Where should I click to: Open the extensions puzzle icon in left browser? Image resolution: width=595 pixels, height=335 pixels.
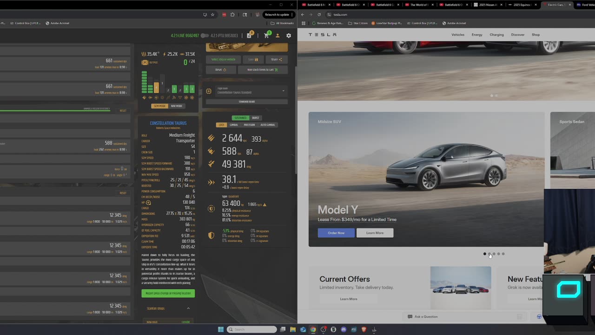232,14
